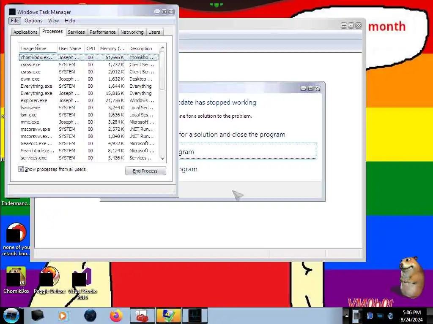The image size is (433, 324).
Task: Switch to the Services tab
Action: (76, 32)
